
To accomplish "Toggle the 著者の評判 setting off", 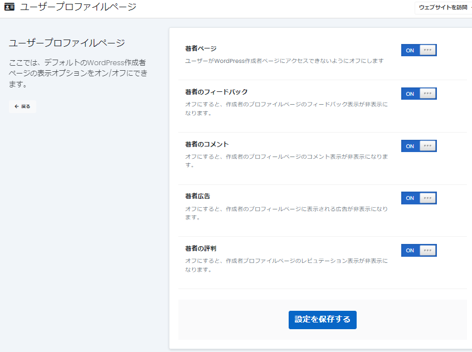I will click(x=419, y=250).
